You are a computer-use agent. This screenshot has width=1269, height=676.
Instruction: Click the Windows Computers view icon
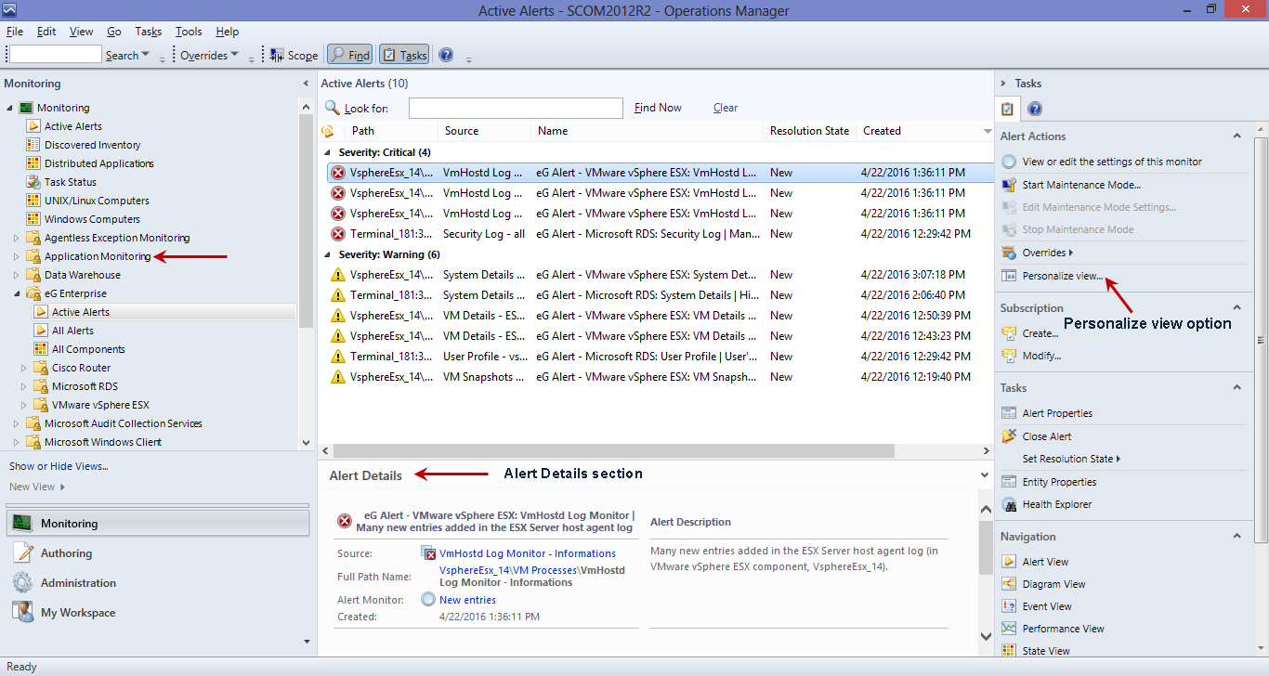coord(33,219)
